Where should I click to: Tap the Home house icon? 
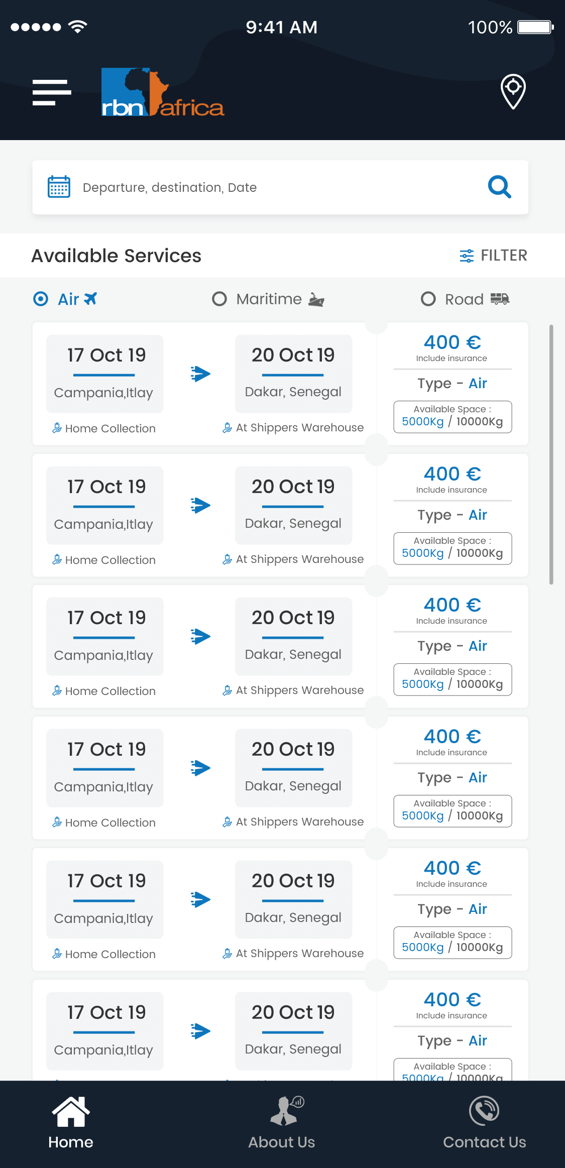tap(71, 1111)
